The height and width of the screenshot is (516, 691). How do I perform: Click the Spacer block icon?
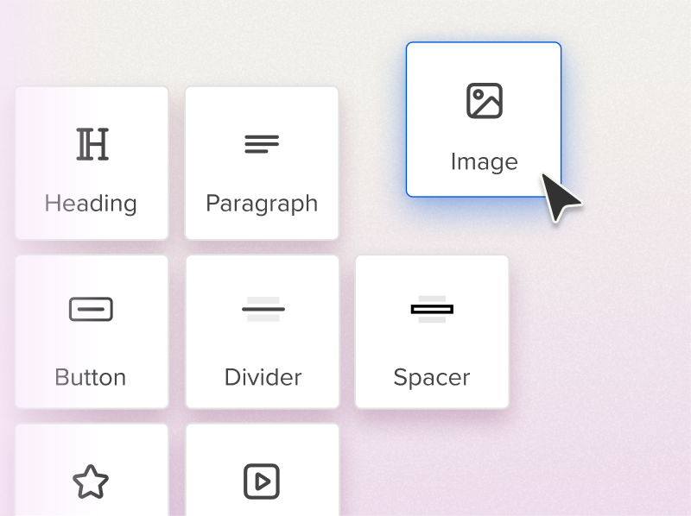pyautogui.click(x=432, y=309)
